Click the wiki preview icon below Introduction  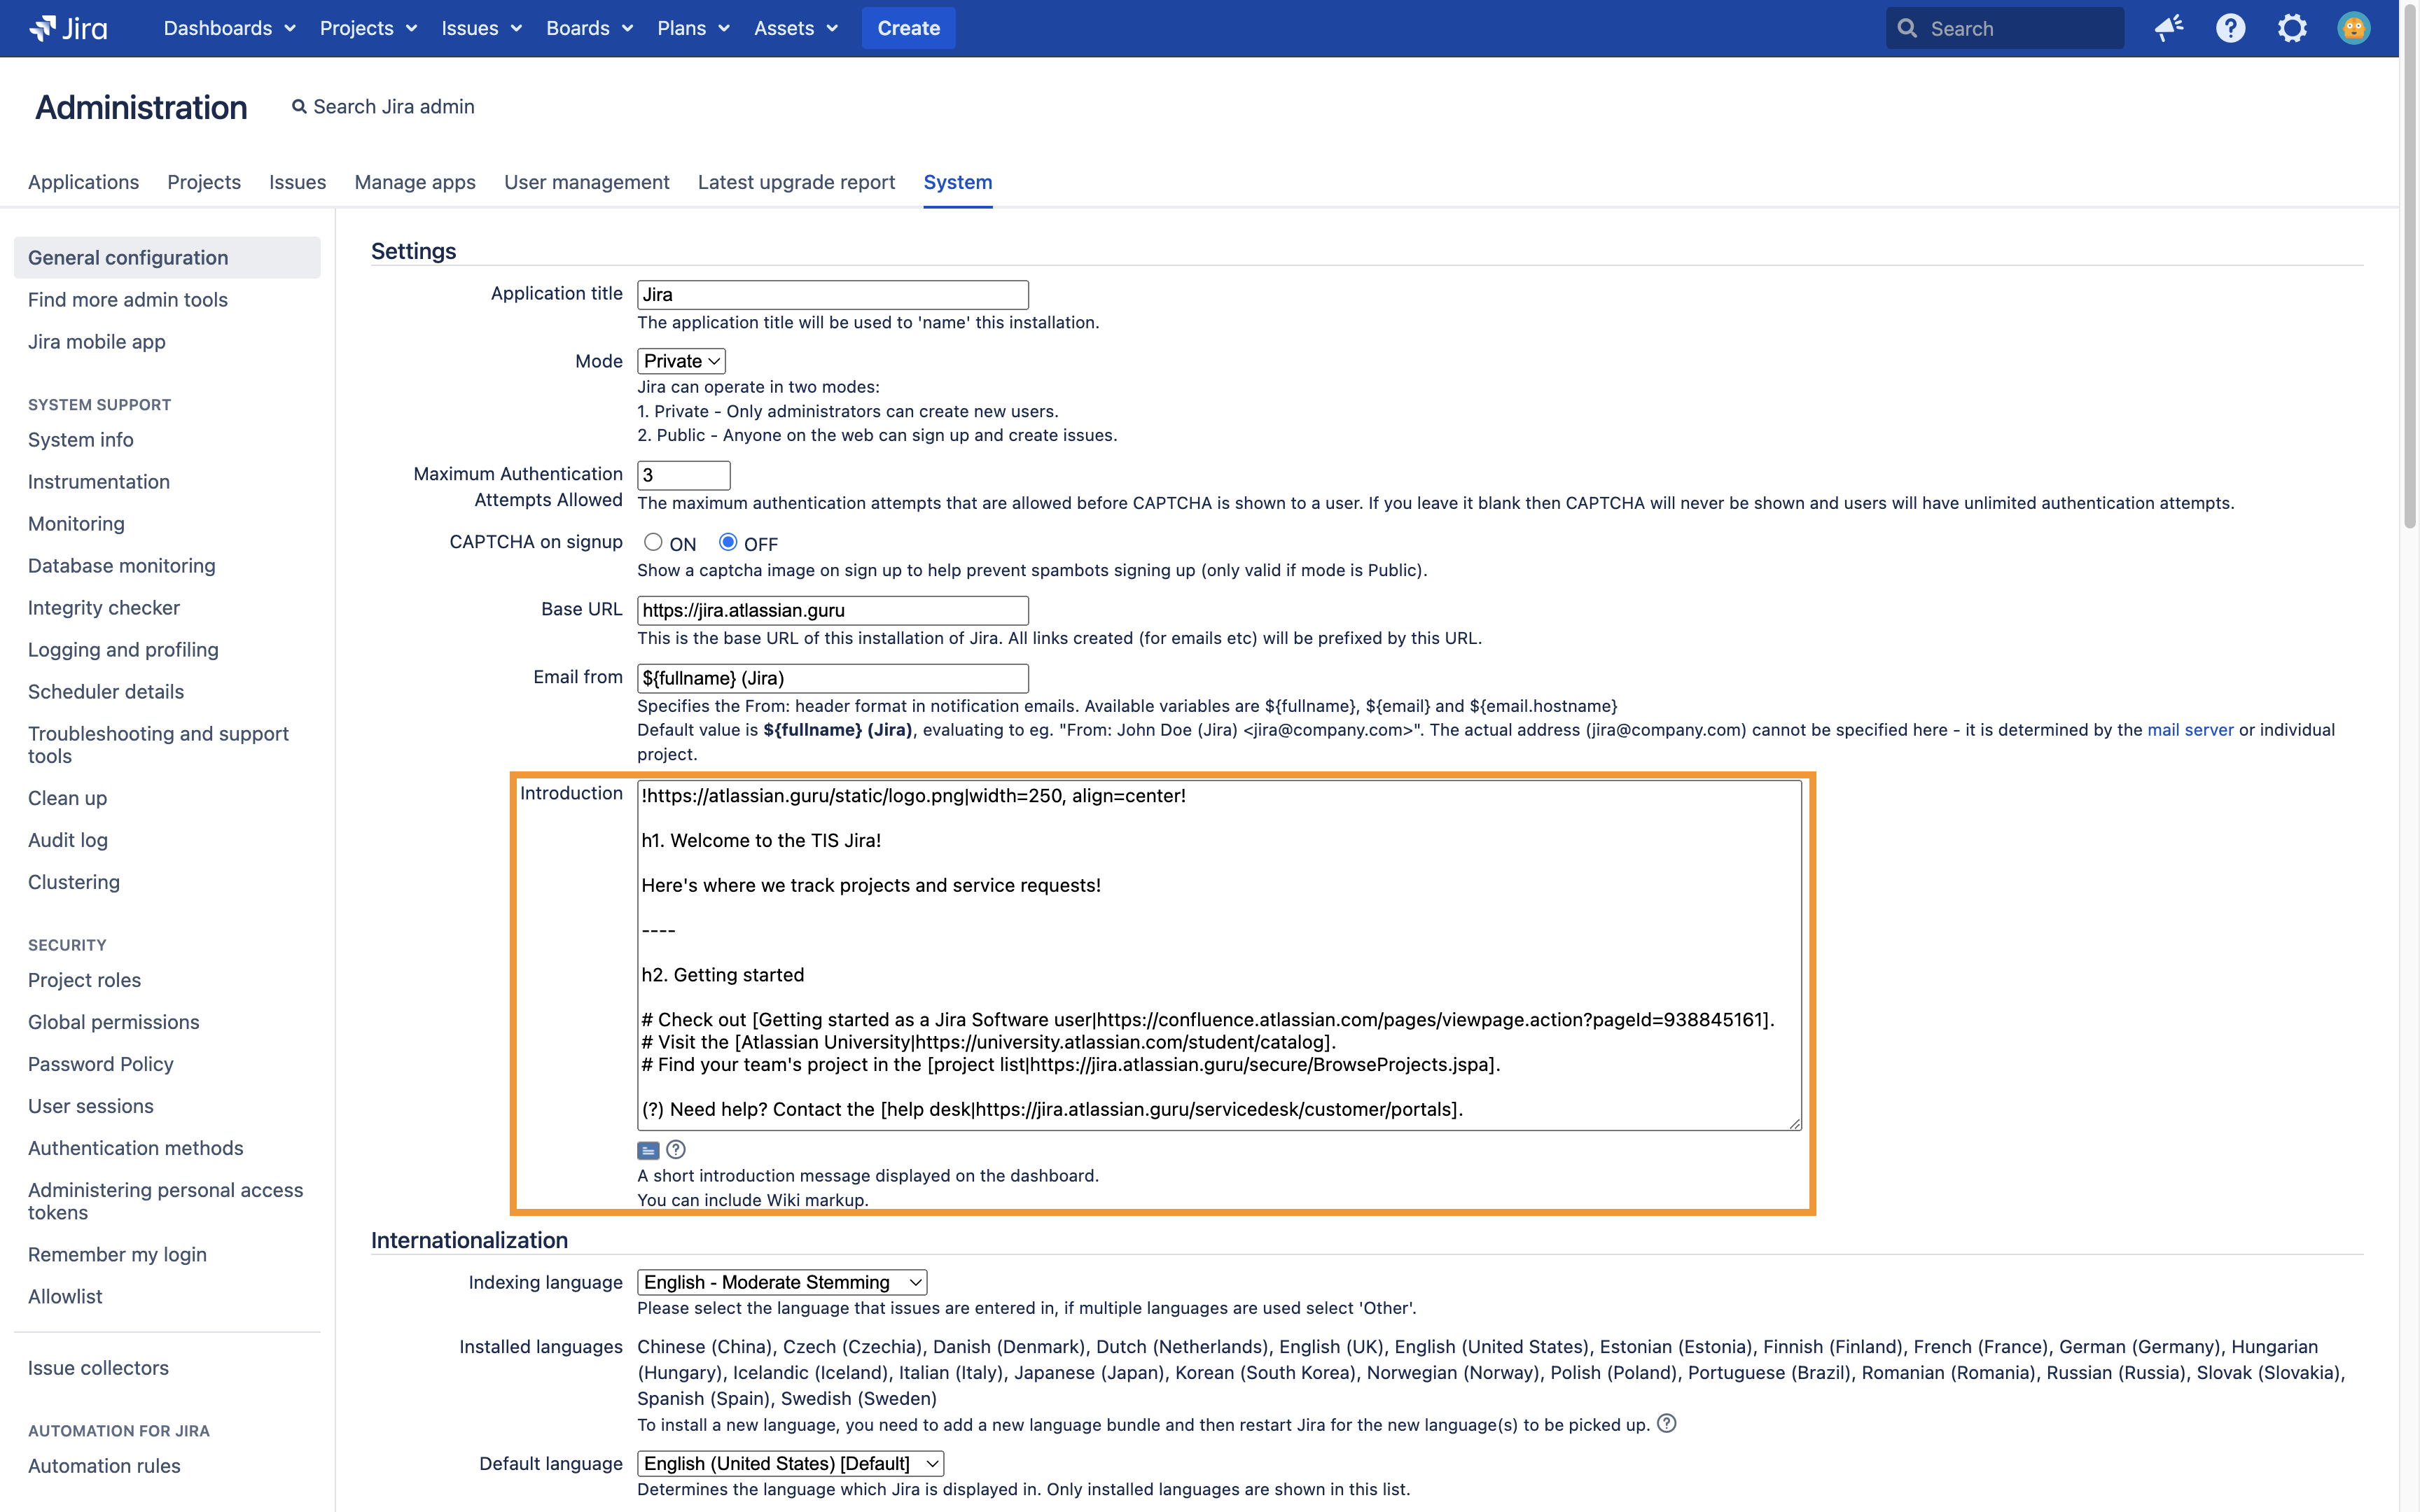click(648, 1150)
